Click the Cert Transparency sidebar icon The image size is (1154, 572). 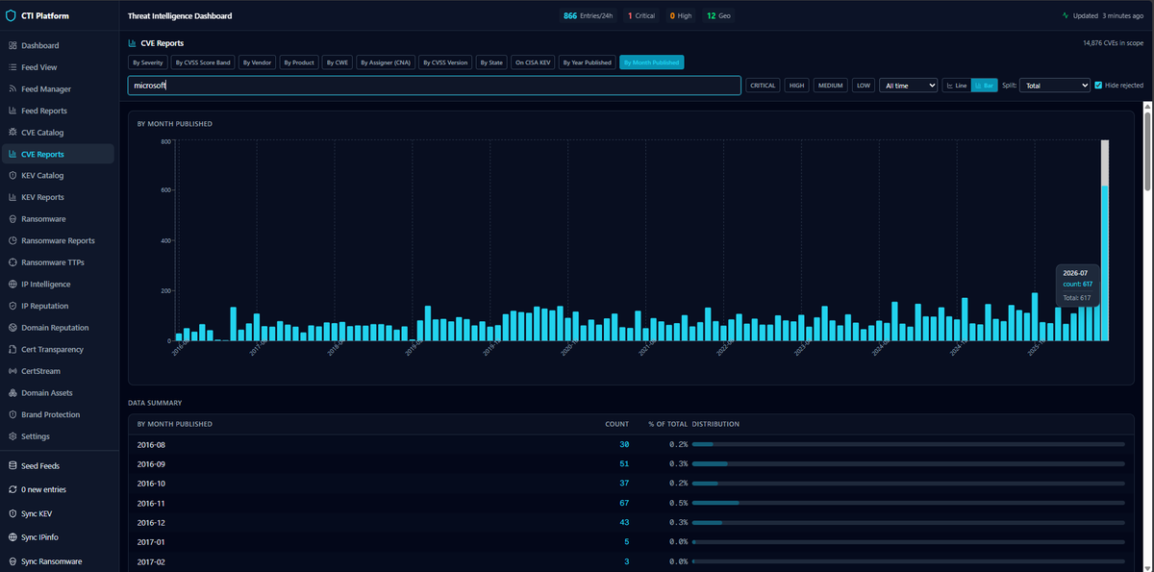pyautogui.click(x=12, y=349)
